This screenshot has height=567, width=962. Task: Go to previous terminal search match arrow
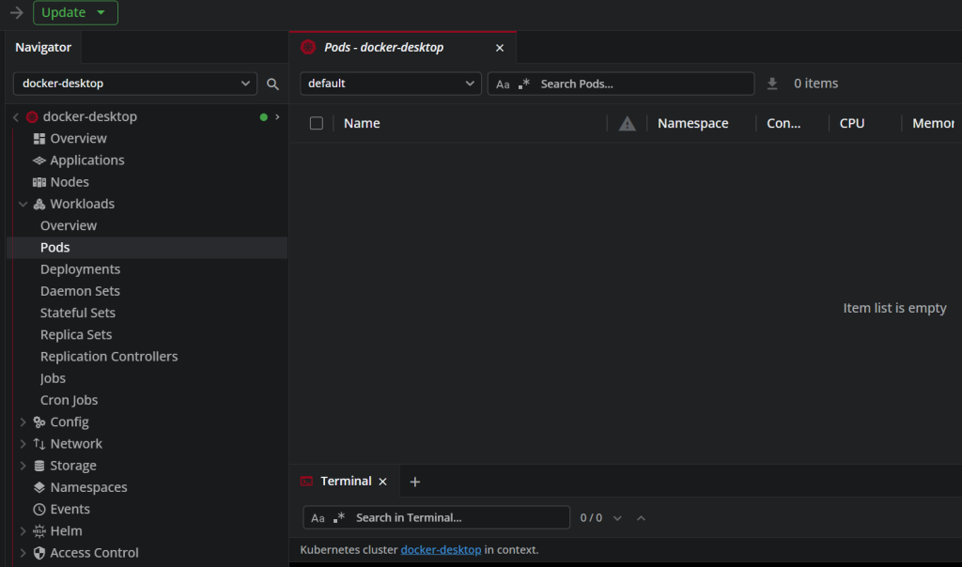641,517
